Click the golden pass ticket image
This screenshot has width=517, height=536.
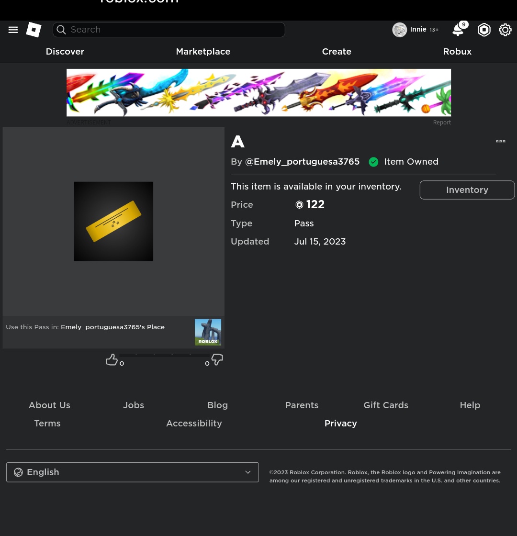tap(113, 221)
